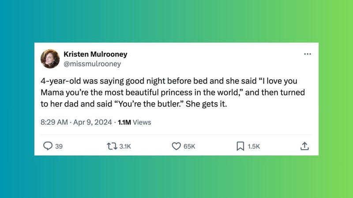The width and height of the screenshot is (353, 198).
Task: Open the Kristen Mulrooney display name link
Action: 95,54
